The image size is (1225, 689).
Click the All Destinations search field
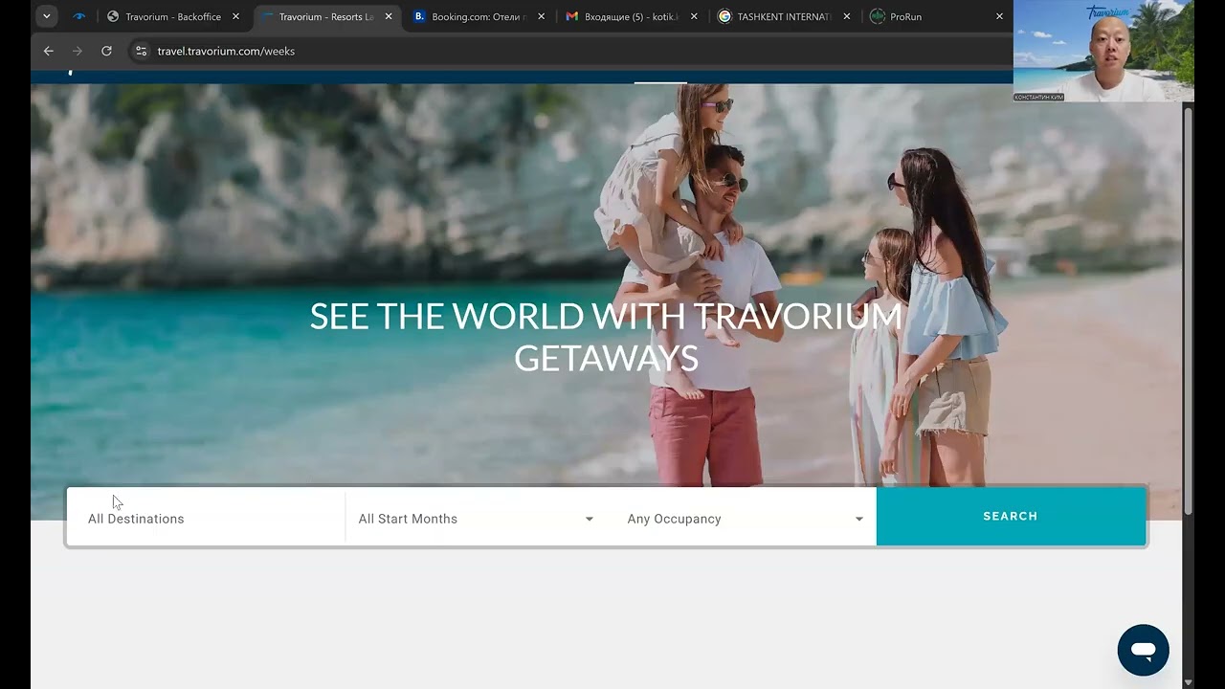coord(206,518)
